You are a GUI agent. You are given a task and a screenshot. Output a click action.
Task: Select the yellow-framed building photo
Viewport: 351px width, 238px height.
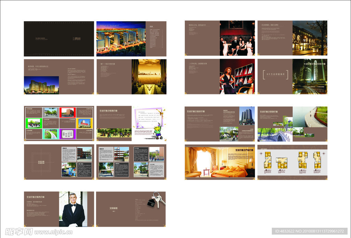coord(84,123)
